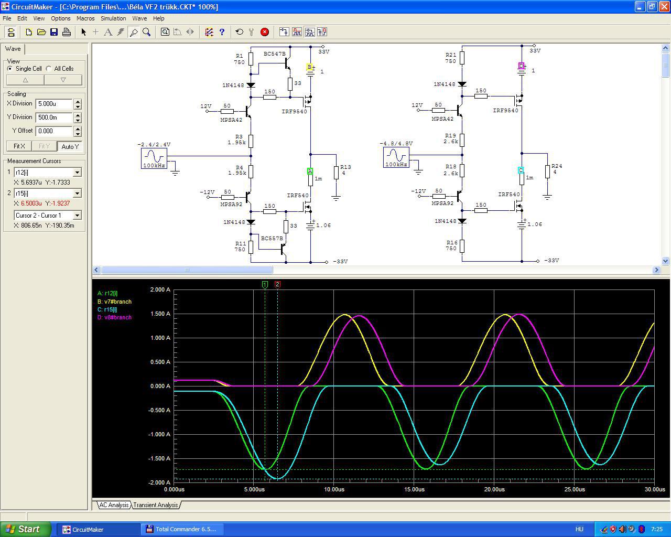Open the 'Cursor 2 - Cursor 1' dropdown
Viewport: 671px width, 537px height.
coord(77,216)
